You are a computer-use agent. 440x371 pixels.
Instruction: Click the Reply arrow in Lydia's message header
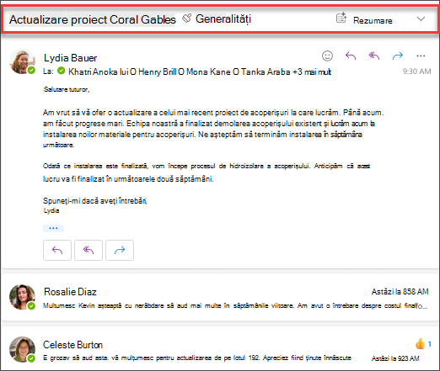[351, 56]
